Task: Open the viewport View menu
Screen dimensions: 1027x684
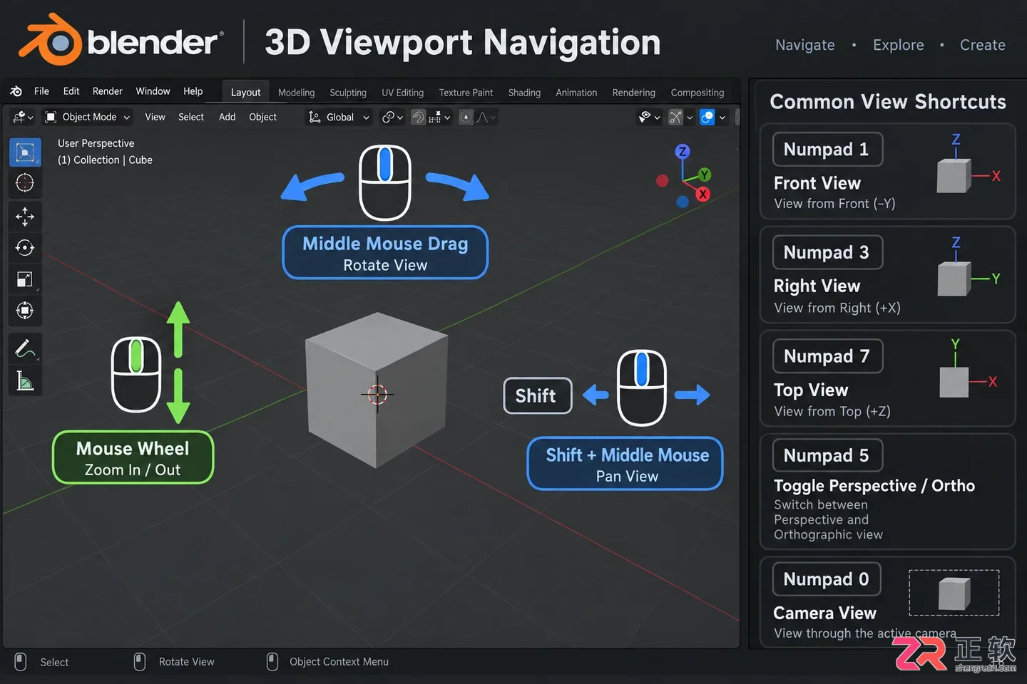Action: click(x=155, y=117)
